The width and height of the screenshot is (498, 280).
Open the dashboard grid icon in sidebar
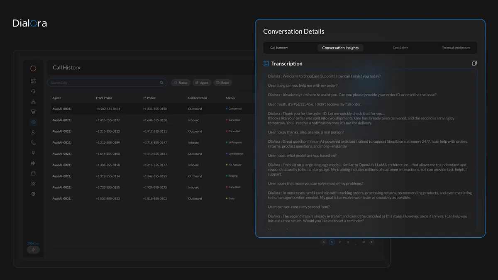click(x=33, y=81)
